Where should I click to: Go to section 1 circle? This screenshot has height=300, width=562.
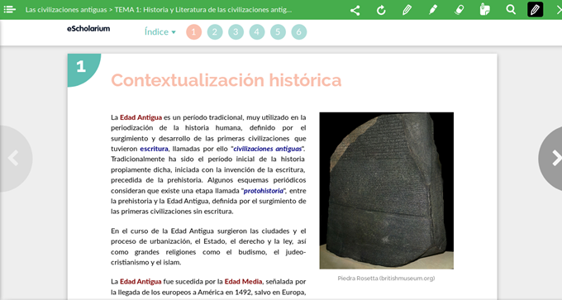click(194, 32)
